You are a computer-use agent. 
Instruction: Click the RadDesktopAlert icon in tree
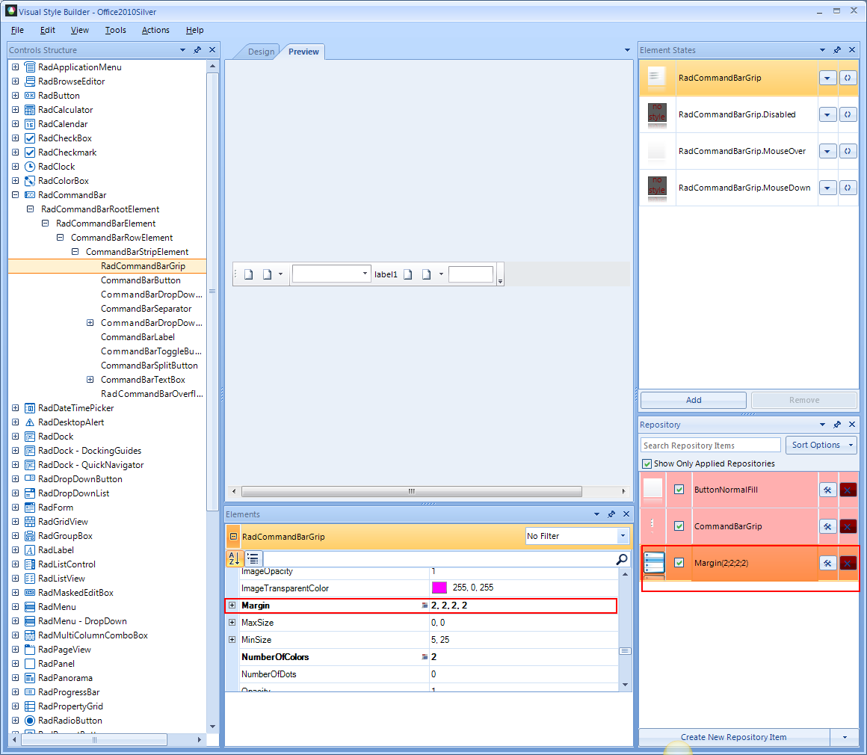[x=30, y=422]
